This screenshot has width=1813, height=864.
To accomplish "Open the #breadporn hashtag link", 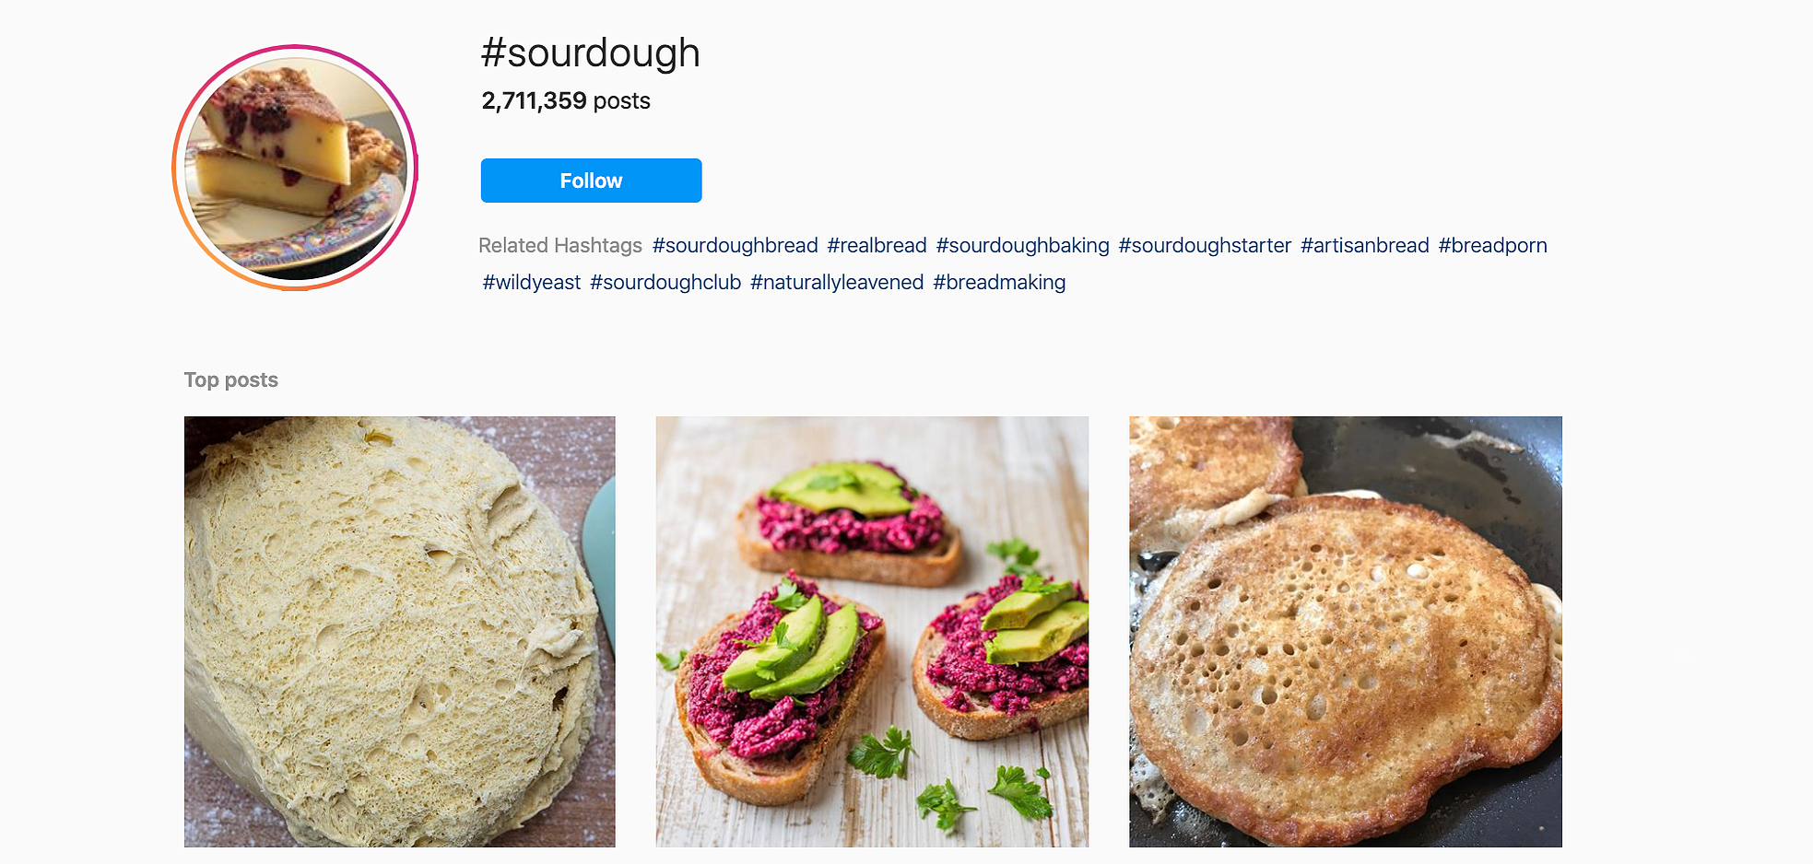I will point(1492,245).
